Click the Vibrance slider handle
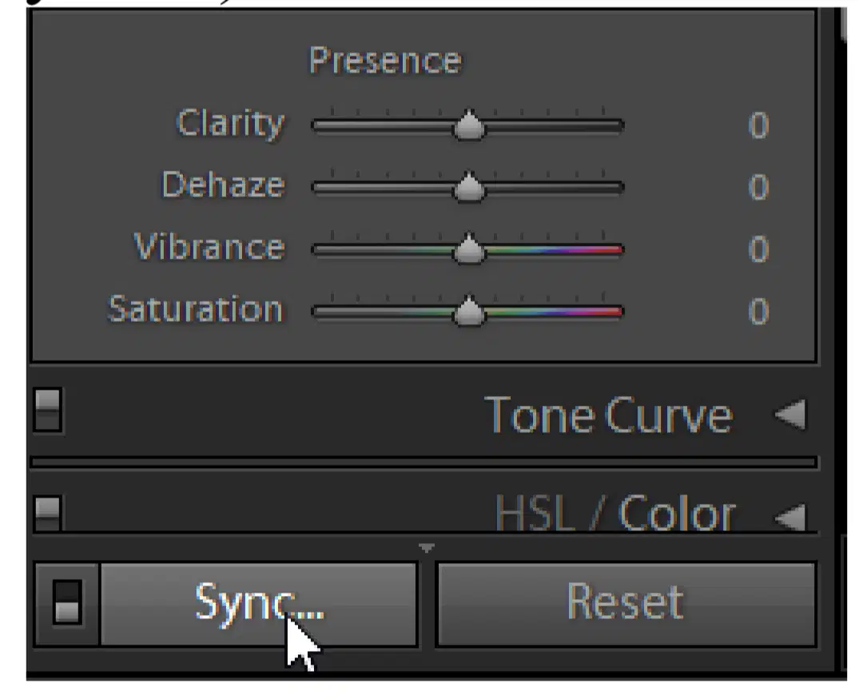 click(x=469, y=248)
